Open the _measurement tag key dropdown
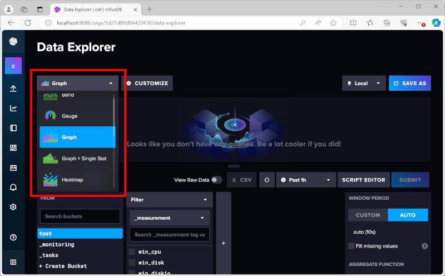The image size is (445, 276). click(170, 218)
